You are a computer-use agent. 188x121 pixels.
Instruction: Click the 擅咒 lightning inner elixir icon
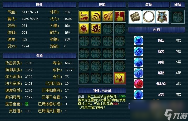(138, 51)
